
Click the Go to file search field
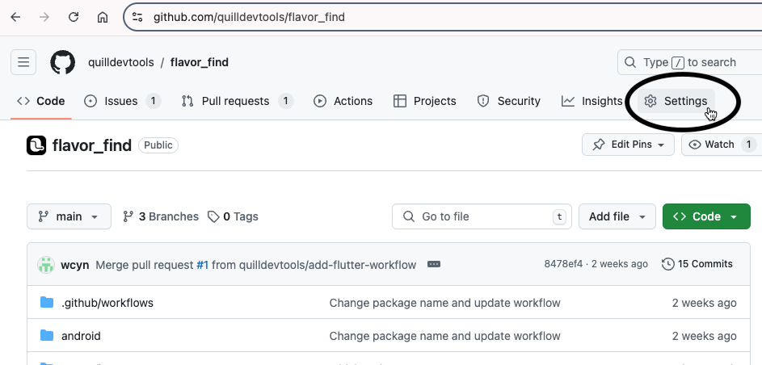tap(482, 216)
